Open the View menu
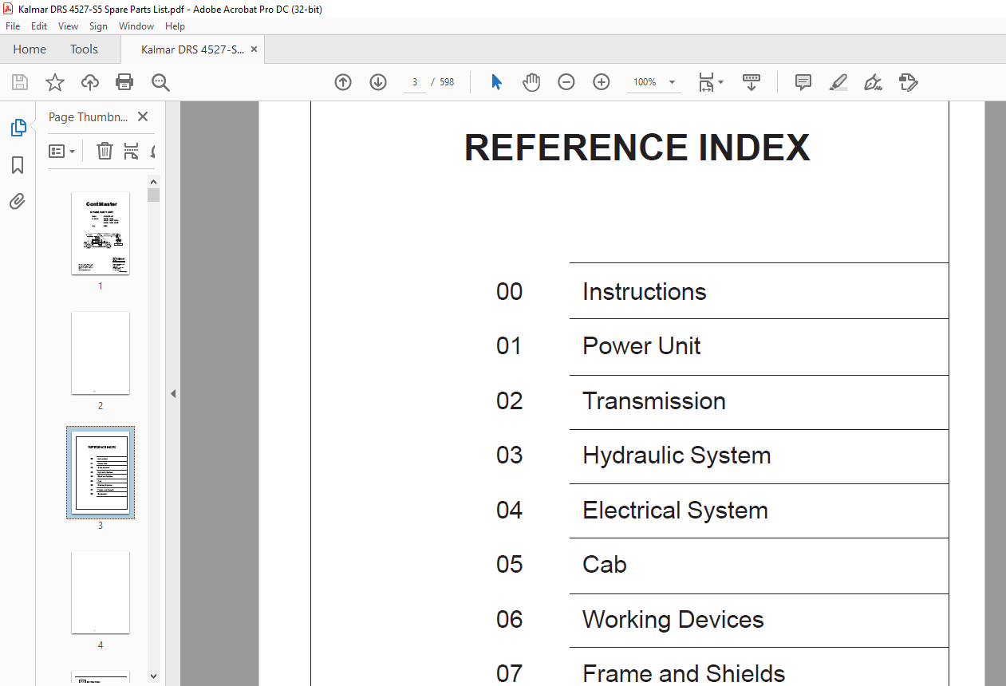The image size is (1006, 686). coord(68,26)
